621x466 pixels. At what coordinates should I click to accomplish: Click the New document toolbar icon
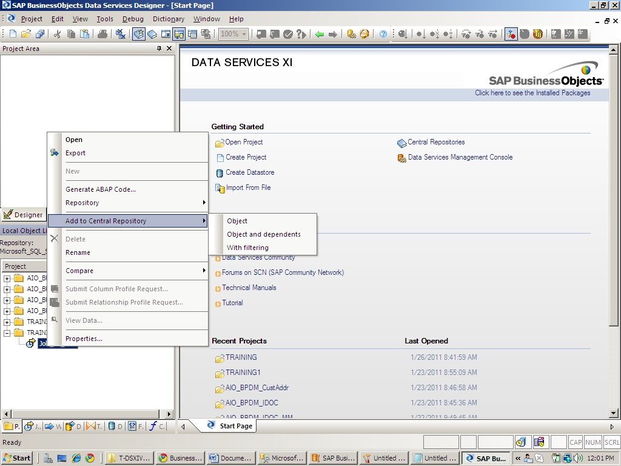pyautogui.click(x=13, y=34)
